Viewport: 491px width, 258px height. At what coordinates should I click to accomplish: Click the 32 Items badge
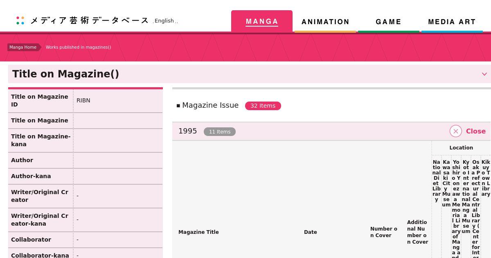coord(263,106)
